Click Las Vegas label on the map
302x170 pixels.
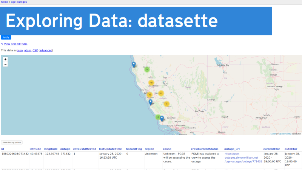click(199, 111)
